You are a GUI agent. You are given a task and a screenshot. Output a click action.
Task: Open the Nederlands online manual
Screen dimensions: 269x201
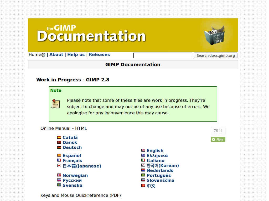[160, 170]
